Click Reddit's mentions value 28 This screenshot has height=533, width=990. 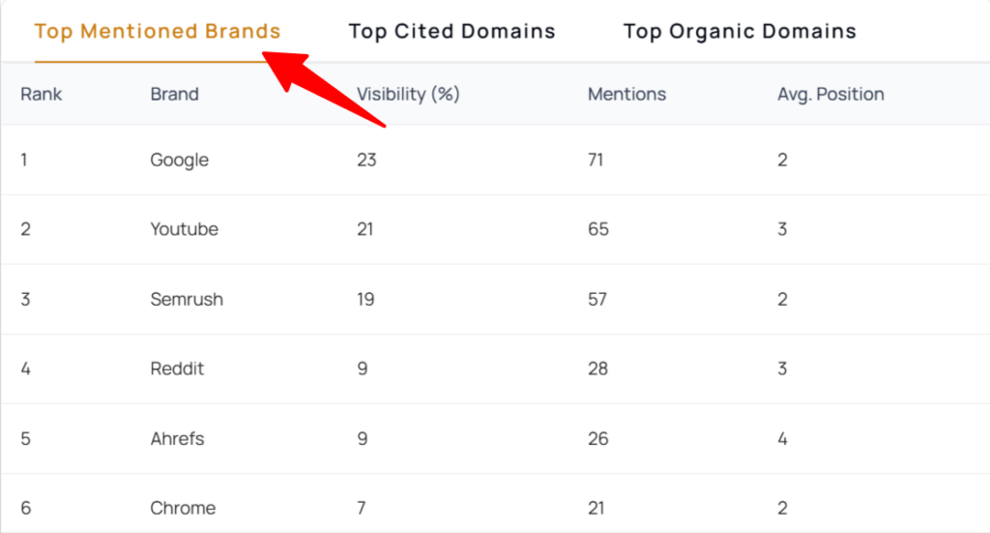pyautogui.click(x=597, y=369)
